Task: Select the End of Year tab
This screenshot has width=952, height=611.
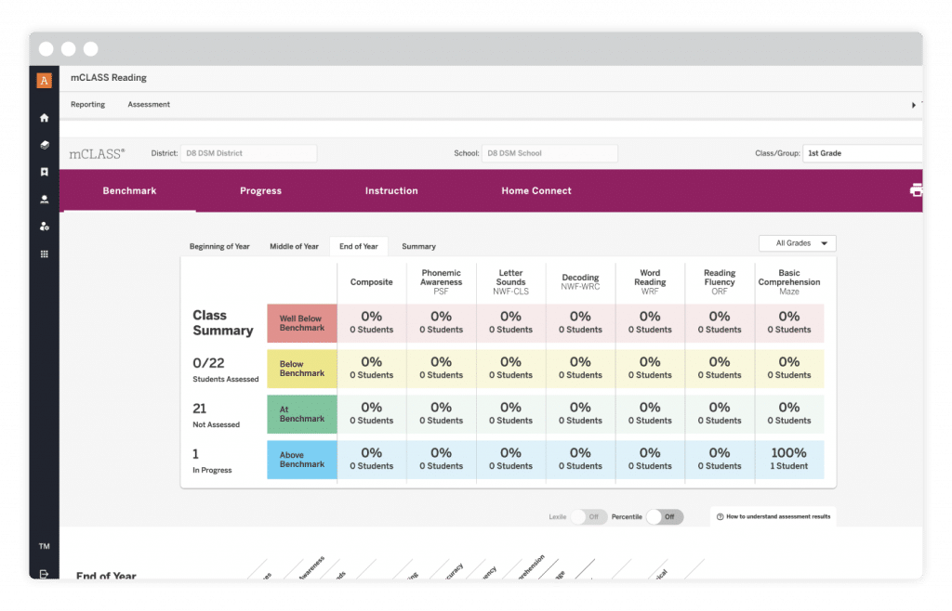Action: click(x=358, y=246)
